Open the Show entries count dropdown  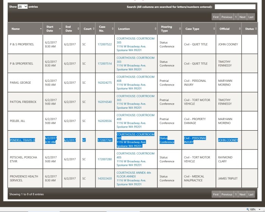tap(23, 7)
